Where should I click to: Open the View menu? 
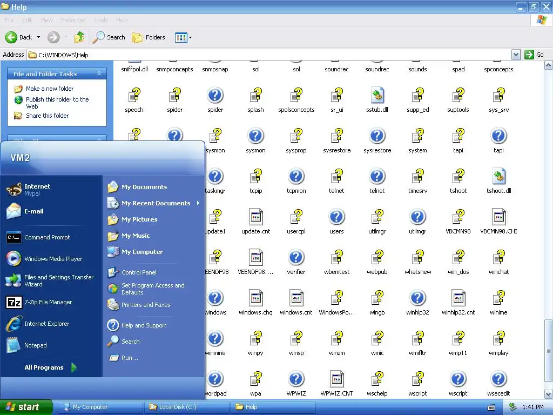coord(46,20)
